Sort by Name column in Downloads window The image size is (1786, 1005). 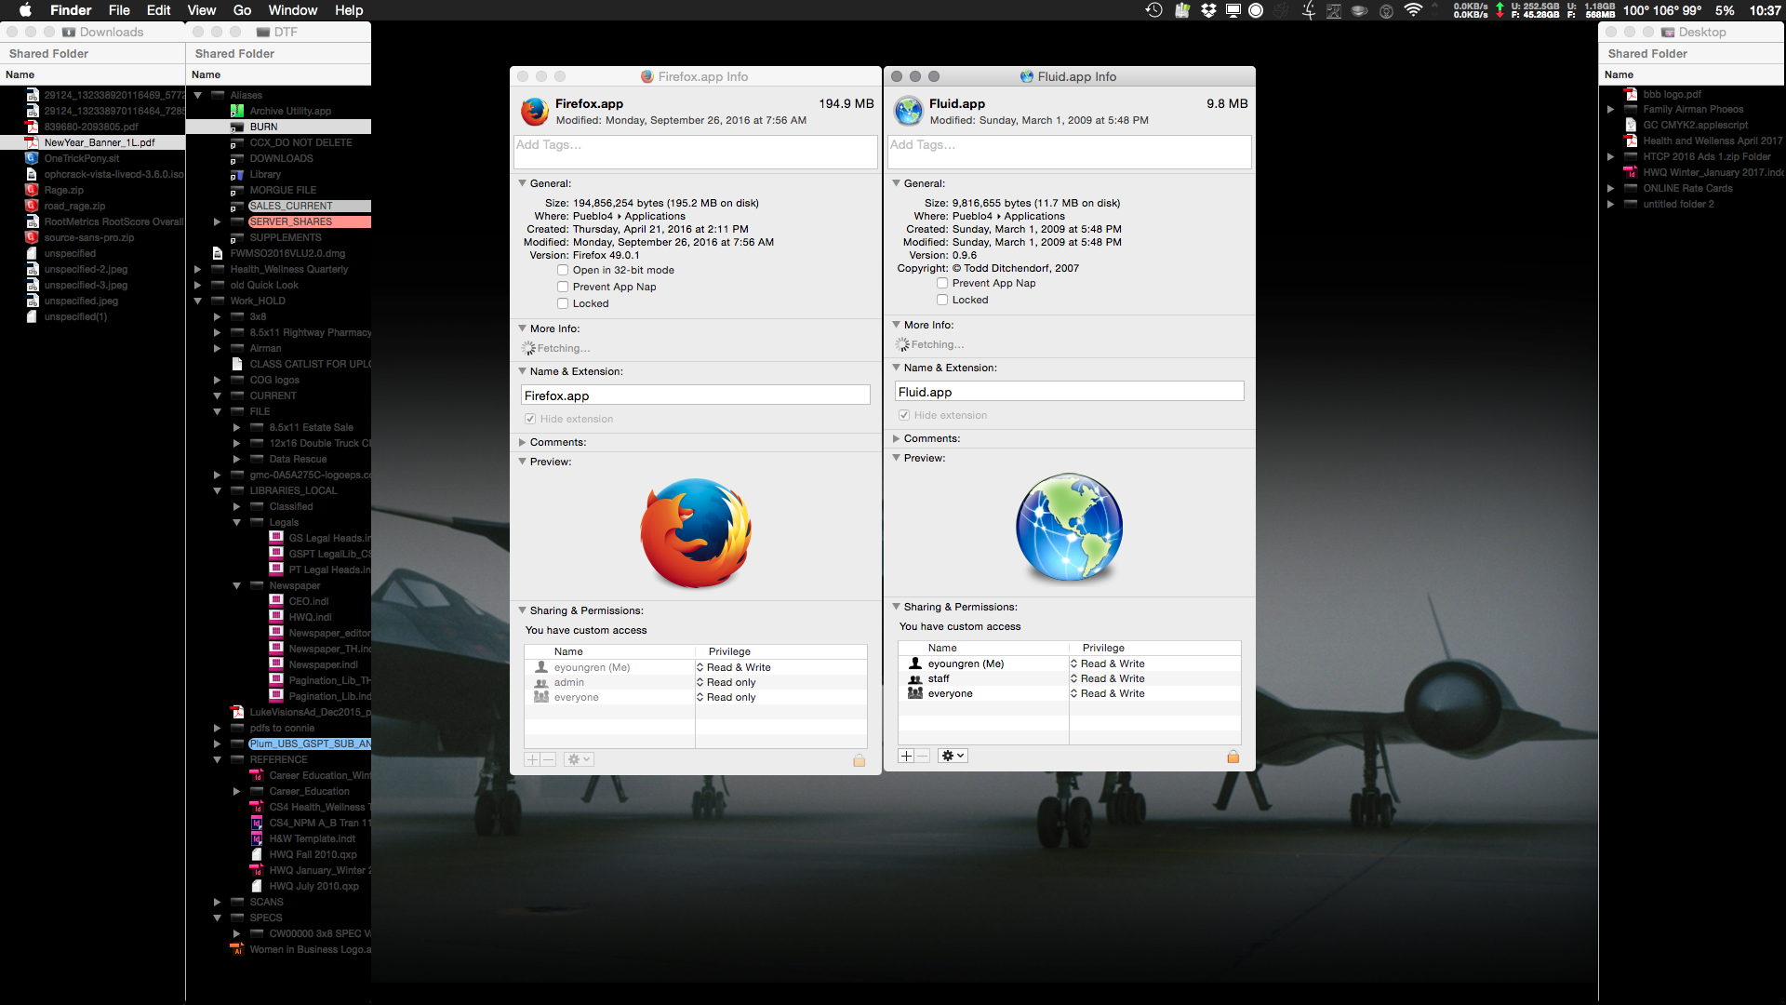[93, 74]
